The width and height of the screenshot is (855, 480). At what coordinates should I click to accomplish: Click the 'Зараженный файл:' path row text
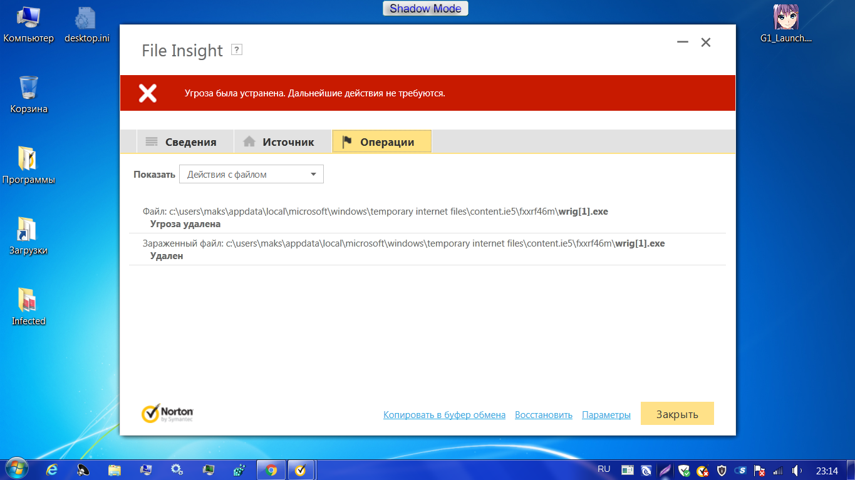404,243
